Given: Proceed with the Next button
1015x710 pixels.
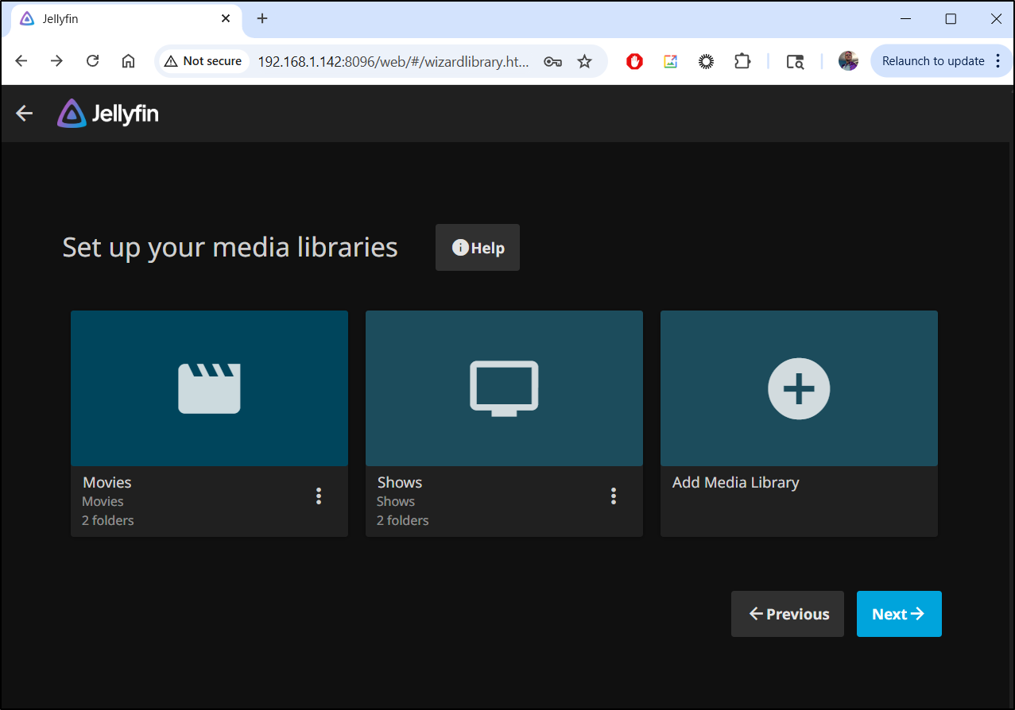Looking at the screenshot, I should pyautogui.click(x=899, y=614).
